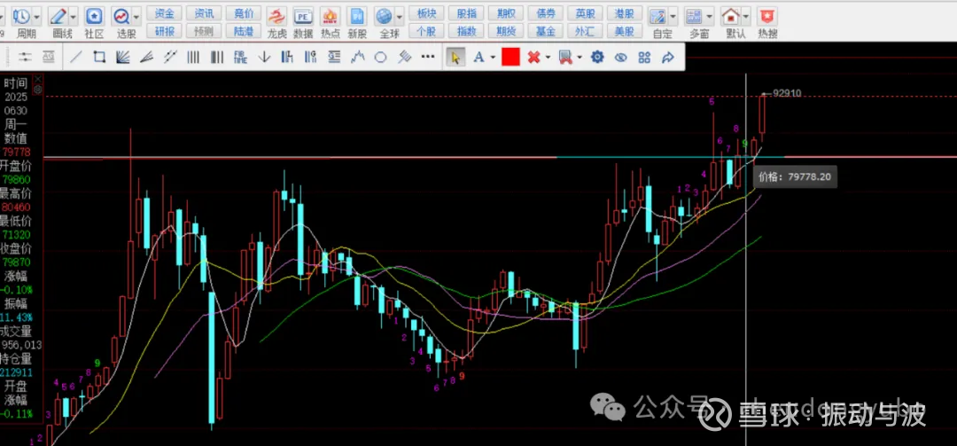Open the 龙虎 leaderboard icon
This screenshot has height=446, width=957.
[x=276, y=21]
